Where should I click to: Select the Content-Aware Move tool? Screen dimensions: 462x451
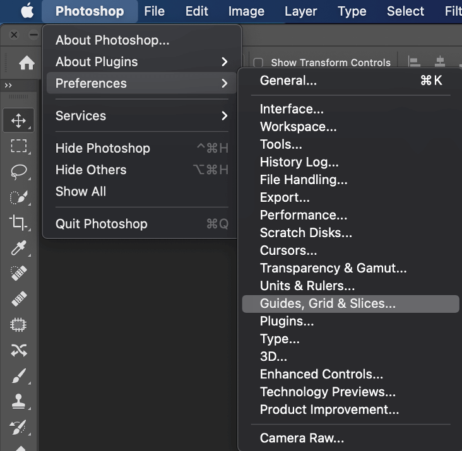coord(19,350)
